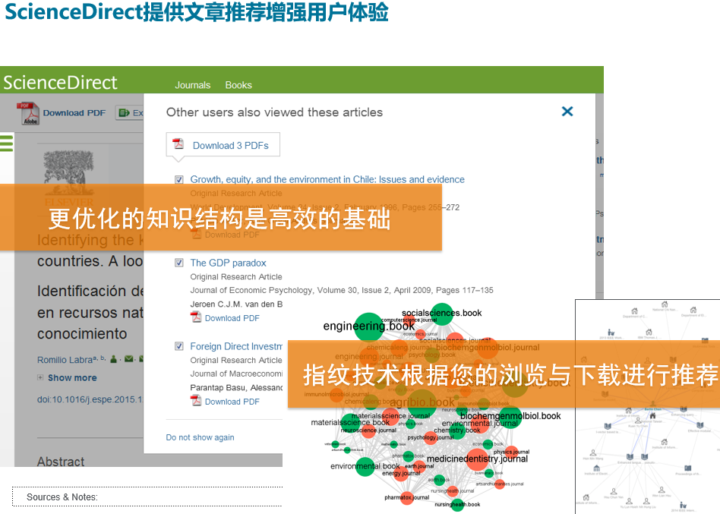Click the Adobe PDF icon beside Download PDF
This screenshot has height=514, width=720.
28,113
